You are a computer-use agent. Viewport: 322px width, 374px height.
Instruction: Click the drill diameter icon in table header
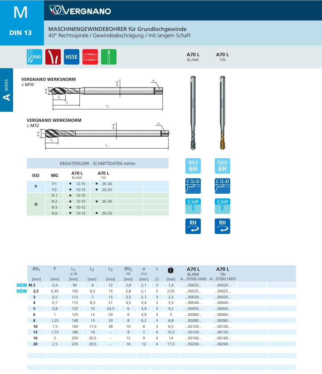pos(171,270)
